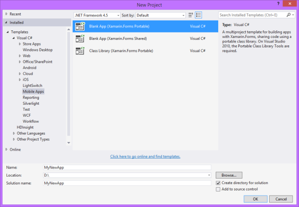299x207 pixels.
Task: Open the Location path dropdown
Action: (209, 175)
